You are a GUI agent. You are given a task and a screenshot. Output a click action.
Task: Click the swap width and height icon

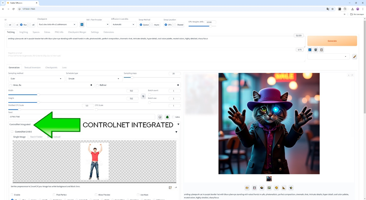[143, 97]
